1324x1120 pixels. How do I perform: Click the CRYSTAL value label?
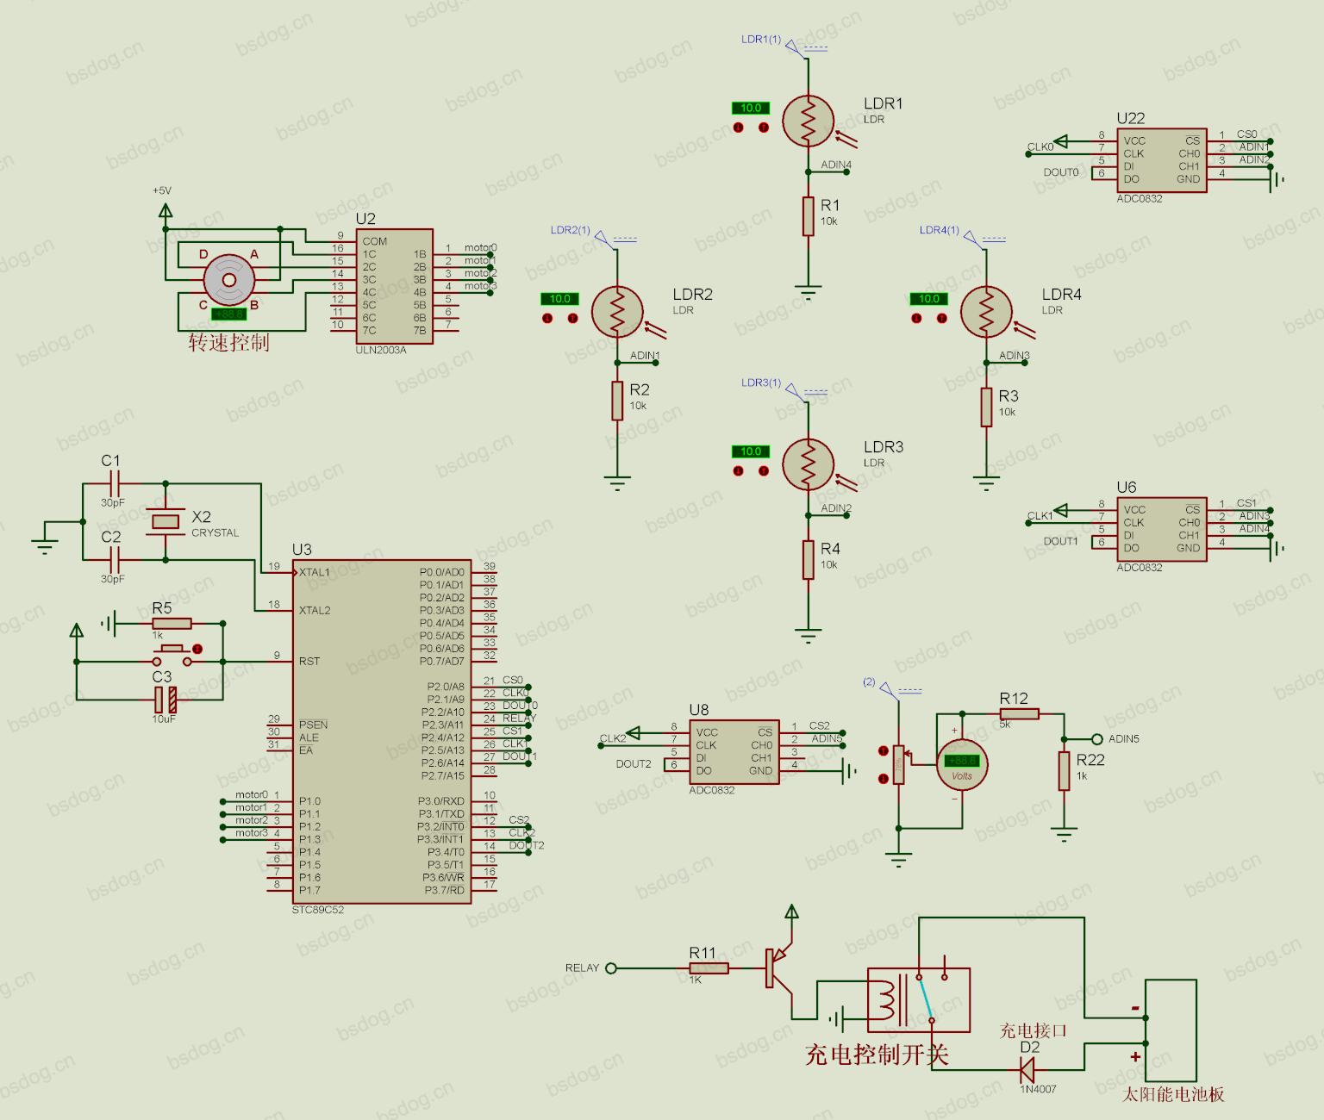coord(215,533)
